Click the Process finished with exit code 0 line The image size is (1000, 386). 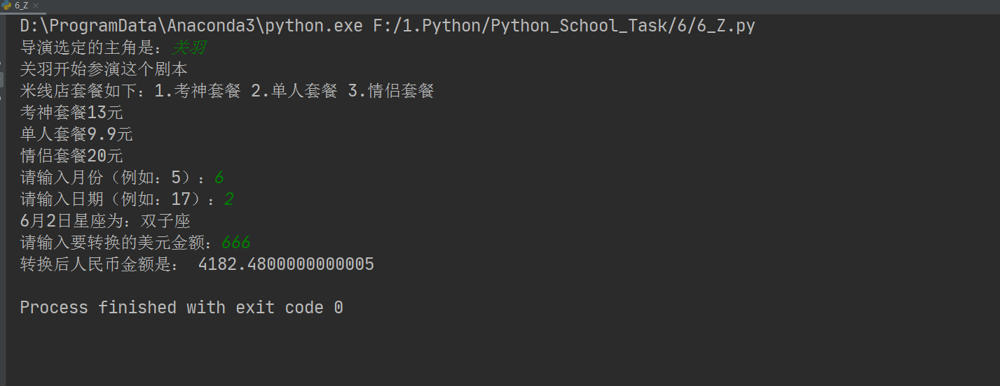click(x=181, y=308)
